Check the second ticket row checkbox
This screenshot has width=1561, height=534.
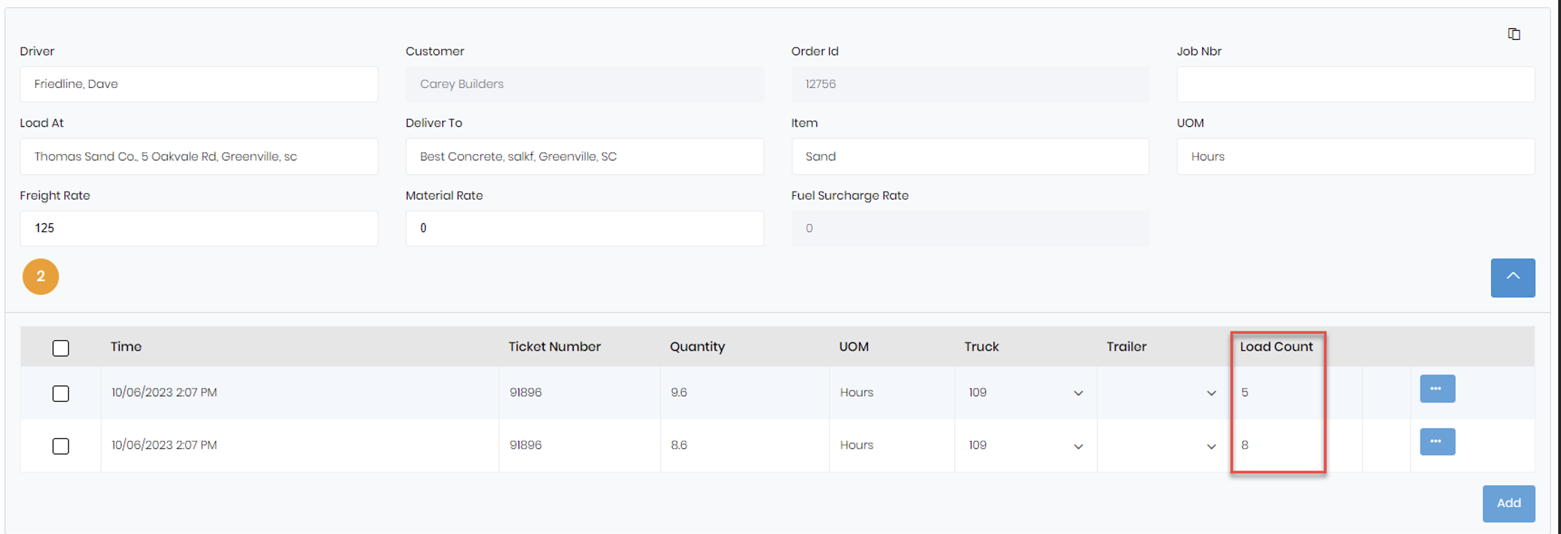pyautogui.click(x=60, y=446)
